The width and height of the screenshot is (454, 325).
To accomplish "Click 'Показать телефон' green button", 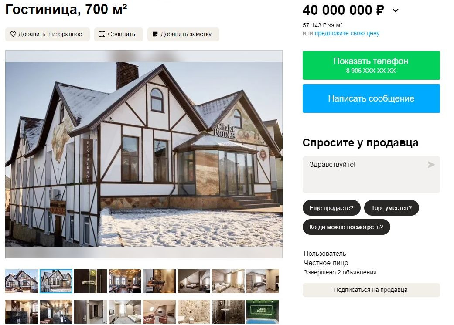I will click(x=371, y=65).
